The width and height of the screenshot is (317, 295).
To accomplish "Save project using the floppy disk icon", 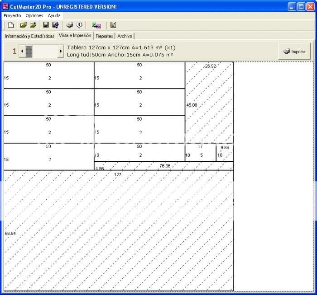I will 46,25.
